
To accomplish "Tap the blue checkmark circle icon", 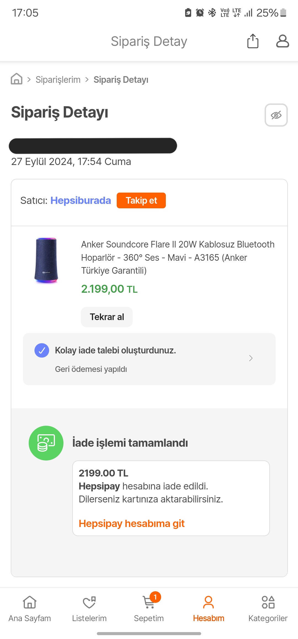I will (x=42, y=350).
